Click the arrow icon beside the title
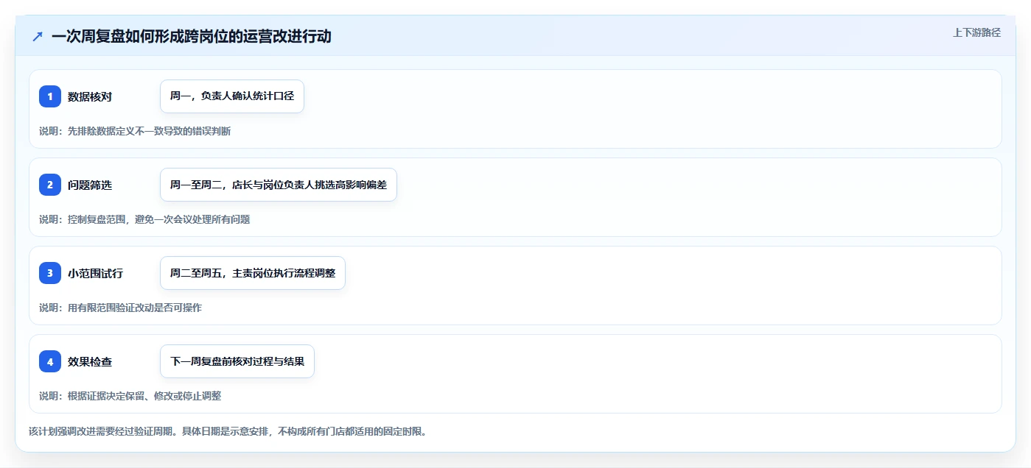Screen dimensions: 1031x468 (38, 36)
